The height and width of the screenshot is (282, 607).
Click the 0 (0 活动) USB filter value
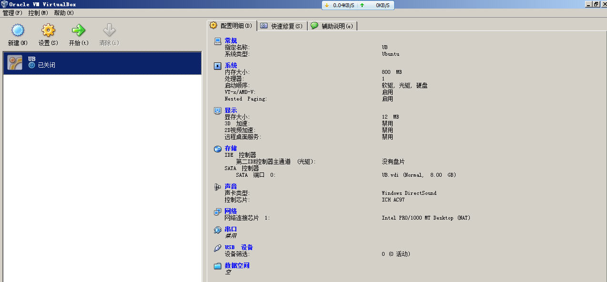[396, 254]
